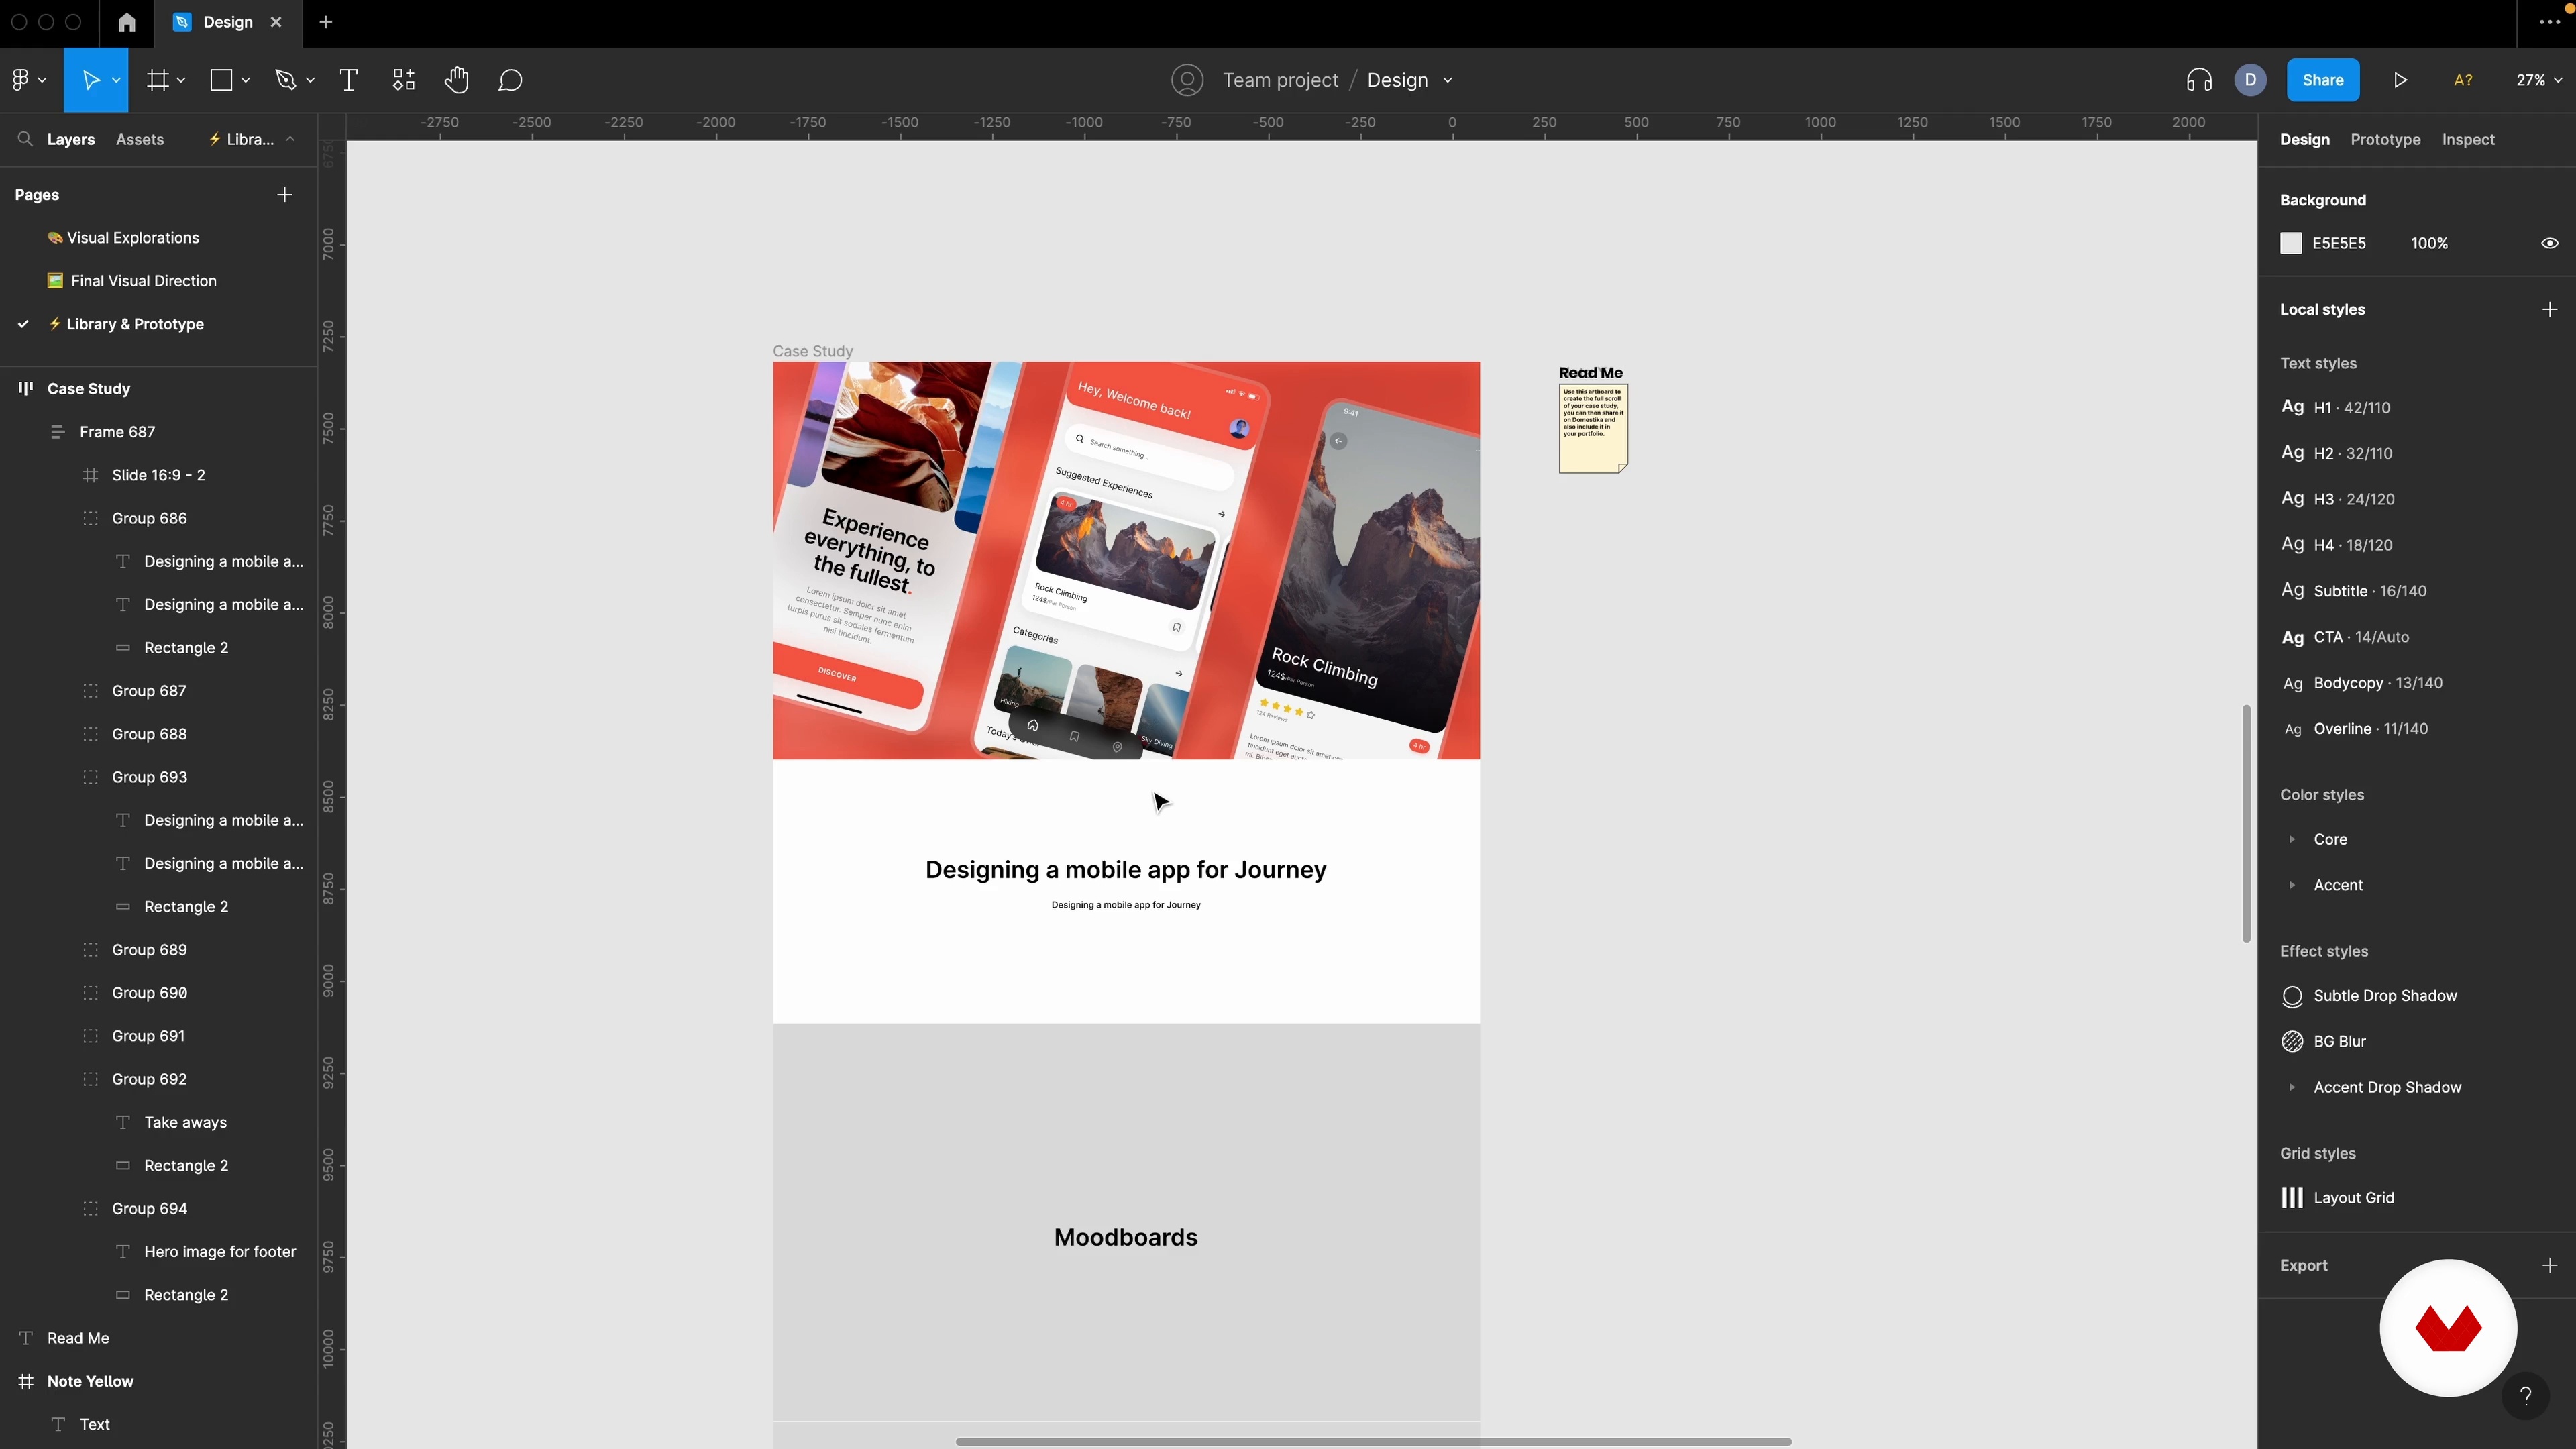The height and width of the screenshot is (1449, 2576).
Task: Expand the Accent Drop Shadow group
Action: pyautogui.click(x=2292, y=1087)
